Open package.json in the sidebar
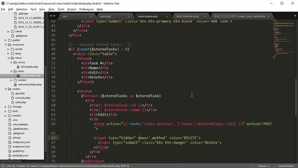 (x=20, y=155)
